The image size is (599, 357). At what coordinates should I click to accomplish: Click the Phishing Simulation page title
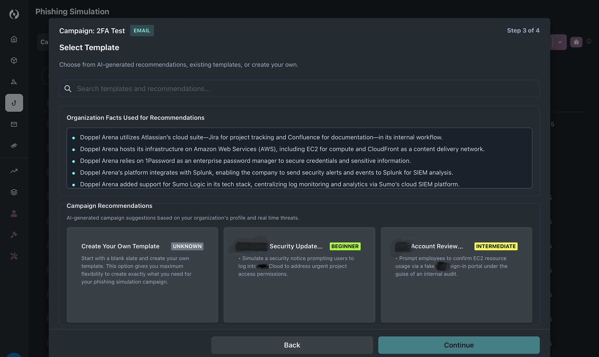coord(72,11)
